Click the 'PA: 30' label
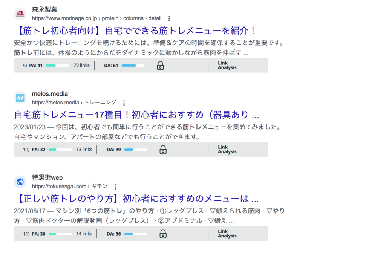The height and width of the screenshot is (254, 386). click(x=39, y=234)
